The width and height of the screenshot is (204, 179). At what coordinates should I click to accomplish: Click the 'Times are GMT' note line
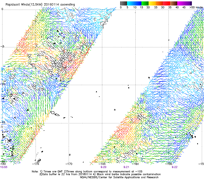[x=87, y=172]
